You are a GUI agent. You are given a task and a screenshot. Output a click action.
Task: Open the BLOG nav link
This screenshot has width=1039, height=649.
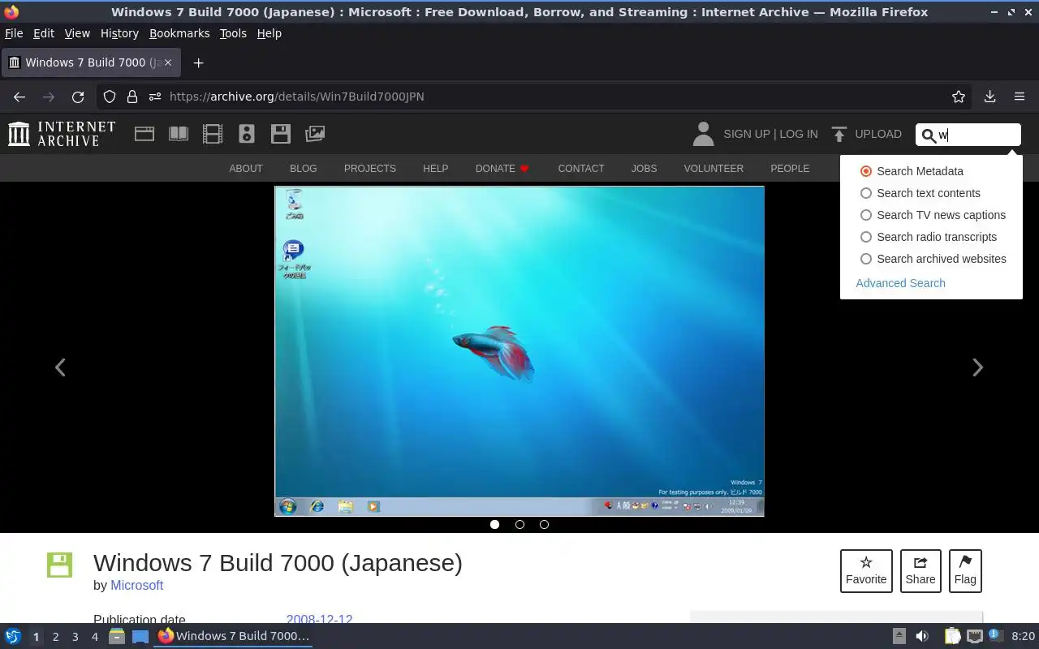[x=304, y=169]
